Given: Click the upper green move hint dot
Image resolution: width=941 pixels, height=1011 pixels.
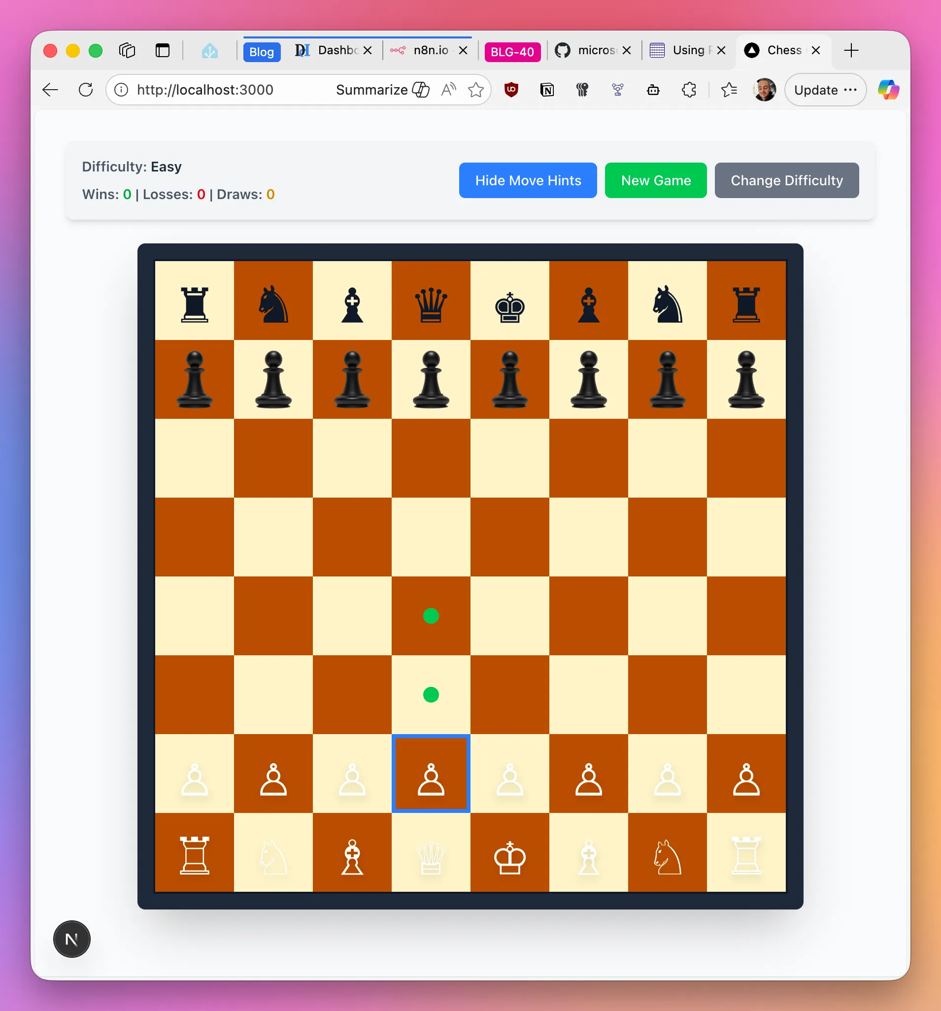Looking at the screenshot, I should [431, 616].
